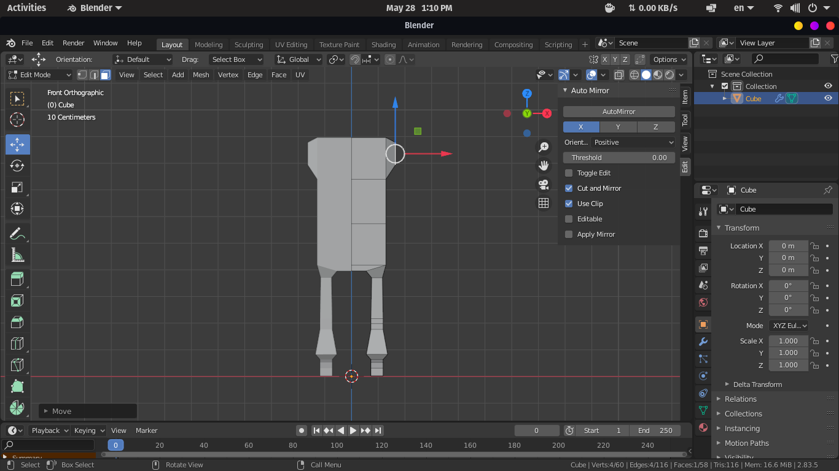Enable the Apply Mirror checkbox
Viewport: 839px width, 471px height.
tap(569, 234)
